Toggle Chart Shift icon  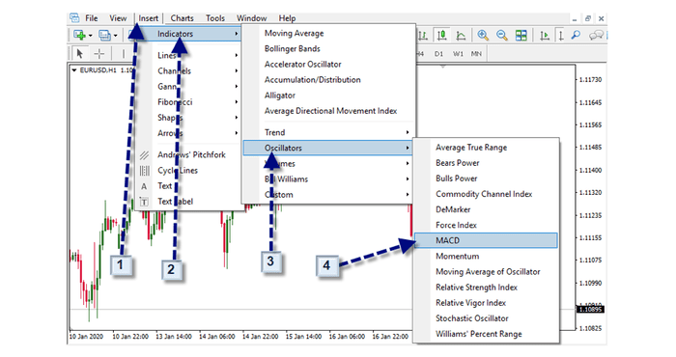coord(561,35)
